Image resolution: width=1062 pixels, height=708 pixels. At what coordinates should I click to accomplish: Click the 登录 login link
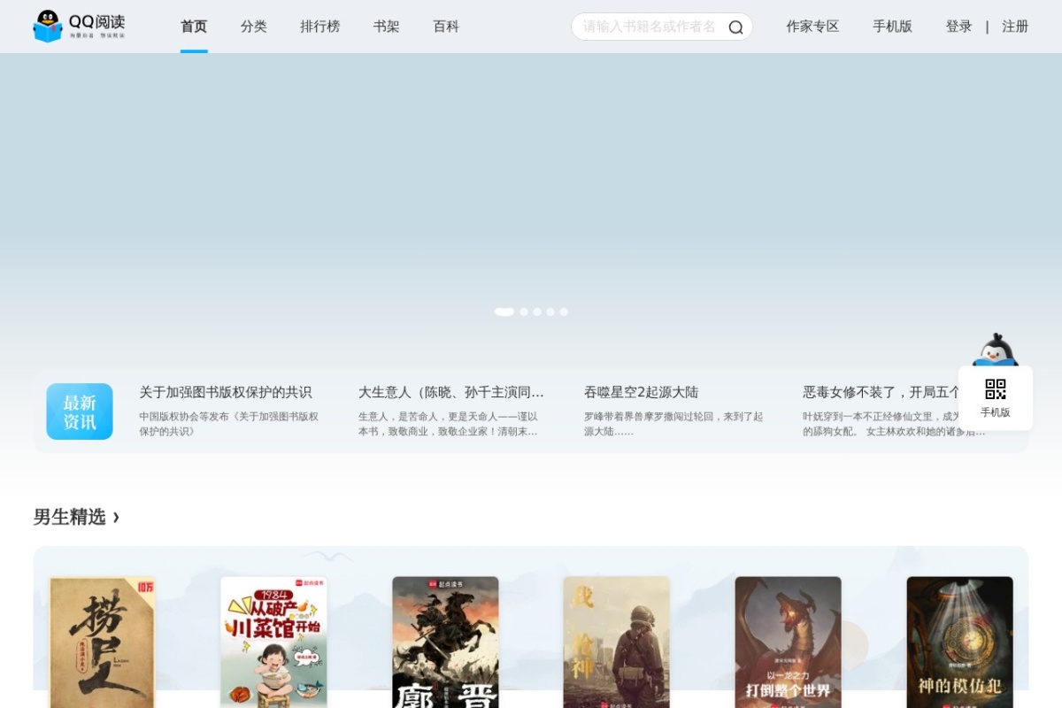pyautogui.click(x=959, y=27)
